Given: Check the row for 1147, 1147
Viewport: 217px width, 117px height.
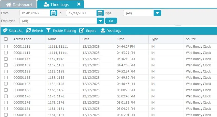Looking at the screenshot, I should pos(6,59).
